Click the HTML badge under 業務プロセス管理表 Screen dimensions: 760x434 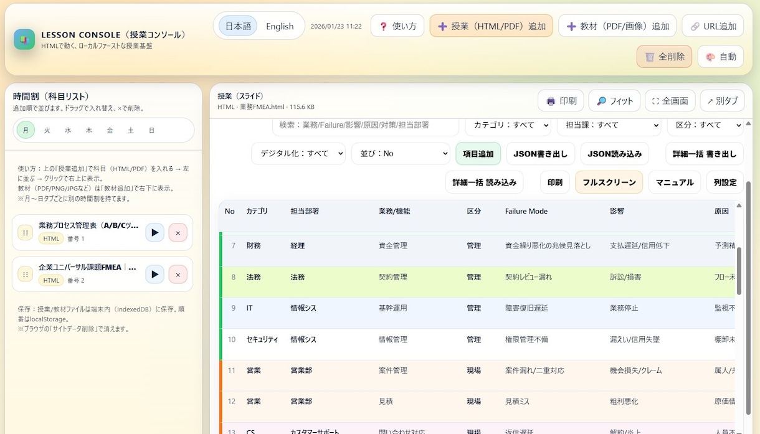point(51,238)
